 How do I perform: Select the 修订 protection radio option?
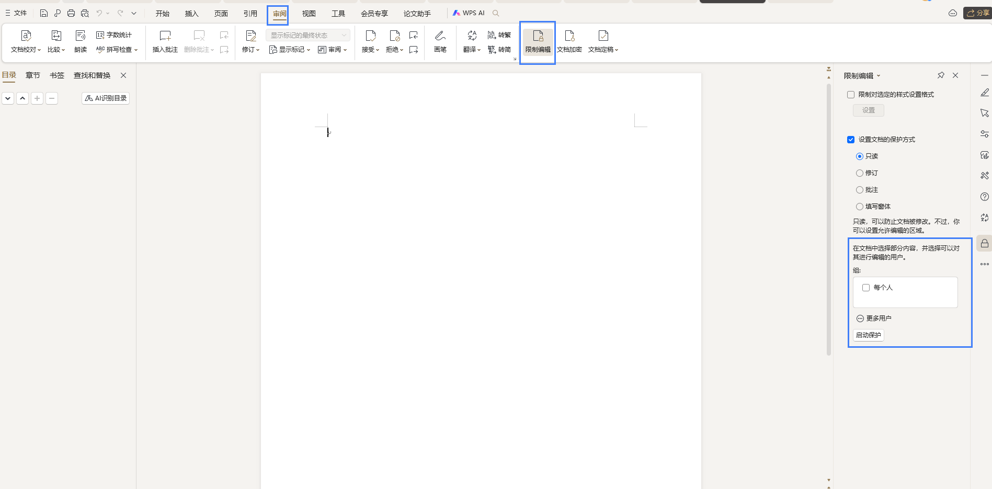(859, 173)
